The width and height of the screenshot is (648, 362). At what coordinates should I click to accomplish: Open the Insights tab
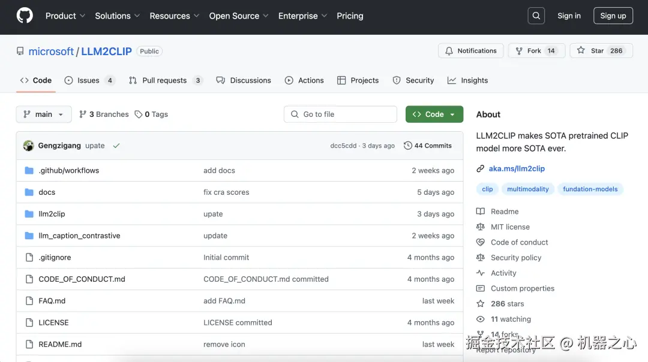(468, 80)
